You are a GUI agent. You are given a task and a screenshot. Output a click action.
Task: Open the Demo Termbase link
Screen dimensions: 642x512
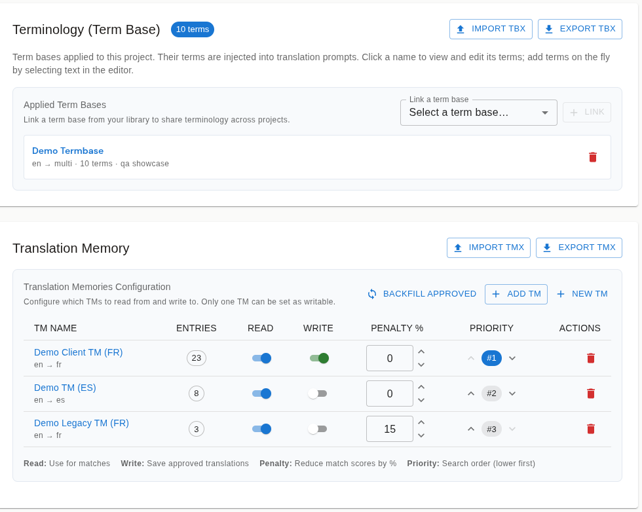click(68, 151)
